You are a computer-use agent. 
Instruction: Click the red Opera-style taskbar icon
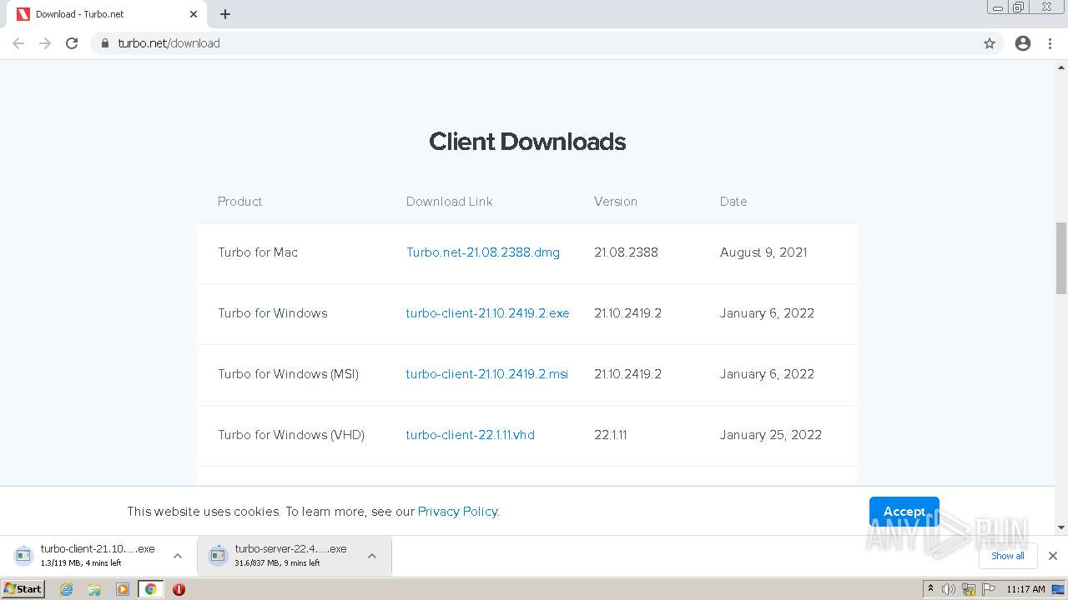179,589
